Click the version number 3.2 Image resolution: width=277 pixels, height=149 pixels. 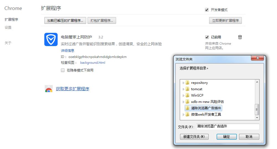point(101,37)
